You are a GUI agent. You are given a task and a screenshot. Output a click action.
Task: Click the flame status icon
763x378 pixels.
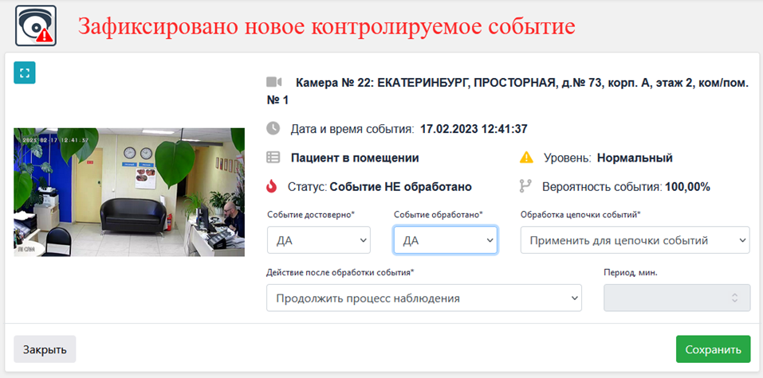coord(272,186)
